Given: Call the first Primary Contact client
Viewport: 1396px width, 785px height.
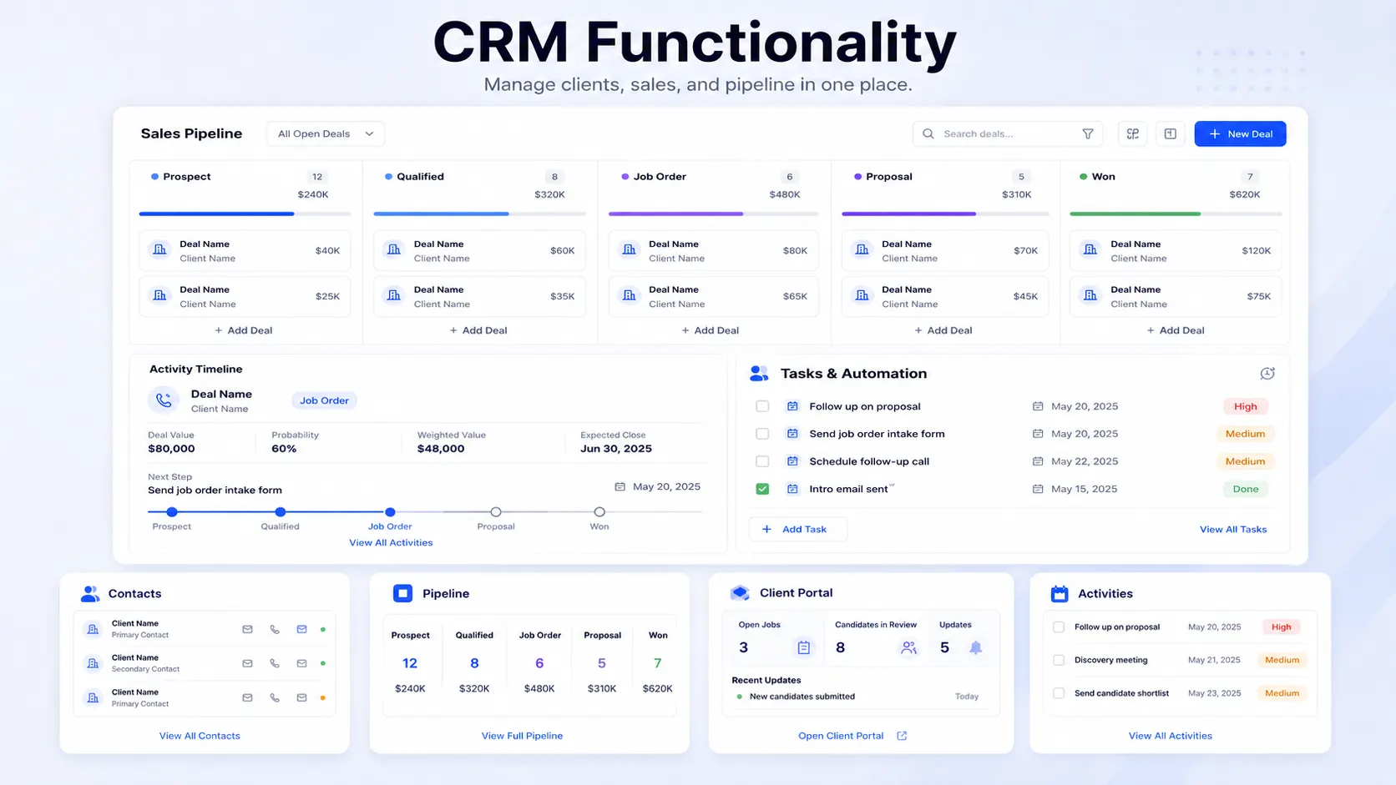Looking at the screenshot, I should pos(275,629).
